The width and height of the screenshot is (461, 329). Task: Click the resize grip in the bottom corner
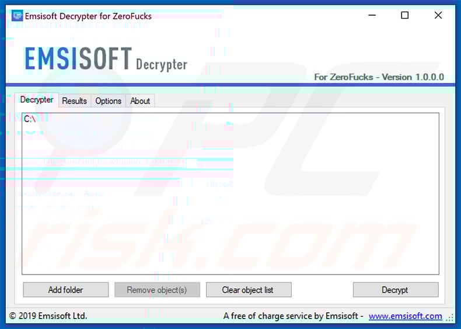pyautogui.click(x=449, y=317)
